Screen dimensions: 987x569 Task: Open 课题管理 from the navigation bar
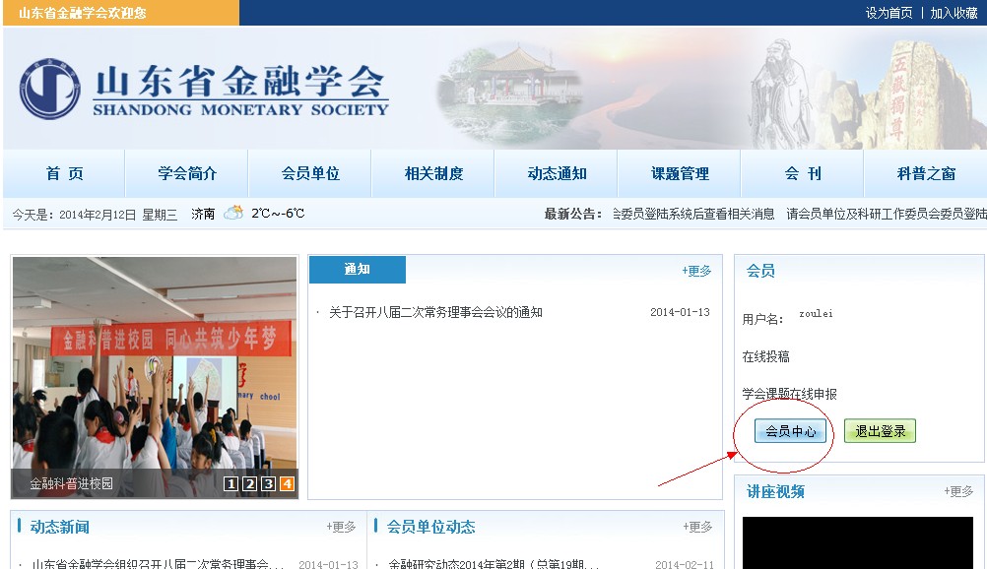tap(680, 173)
